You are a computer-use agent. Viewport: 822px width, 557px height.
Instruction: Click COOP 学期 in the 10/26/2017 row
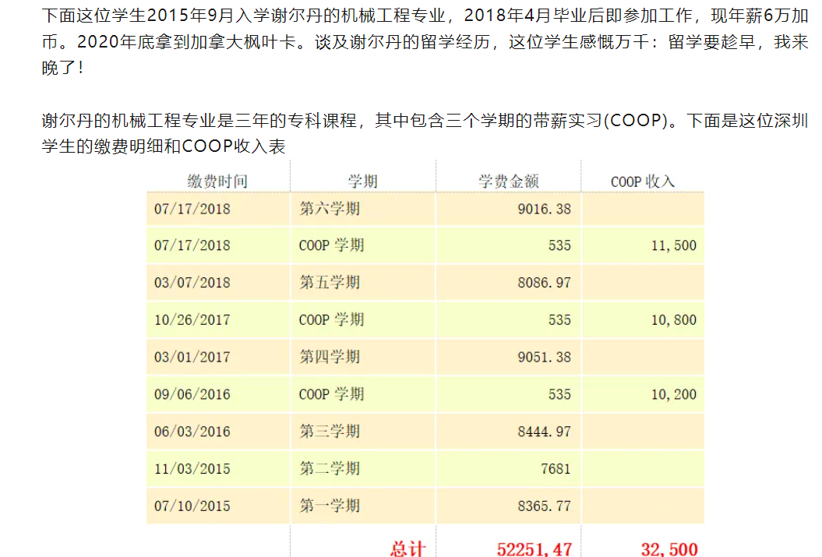(331, 320)
